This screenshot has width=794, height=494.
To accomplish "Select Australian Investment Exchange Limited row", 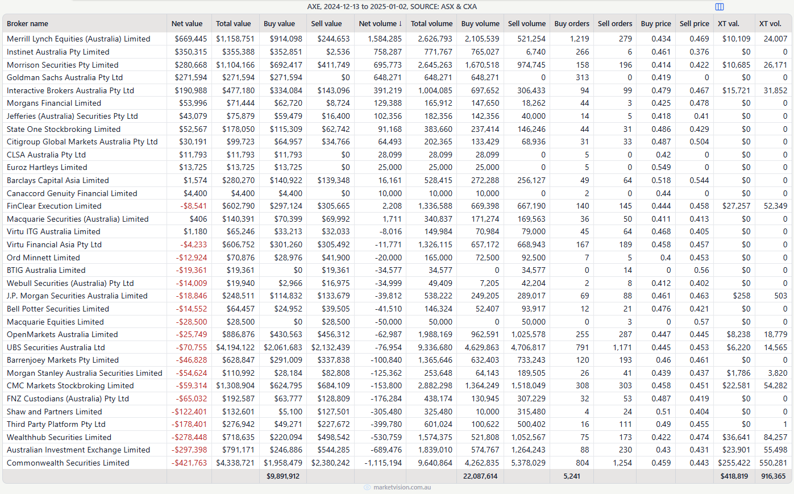I will point(397,450).
